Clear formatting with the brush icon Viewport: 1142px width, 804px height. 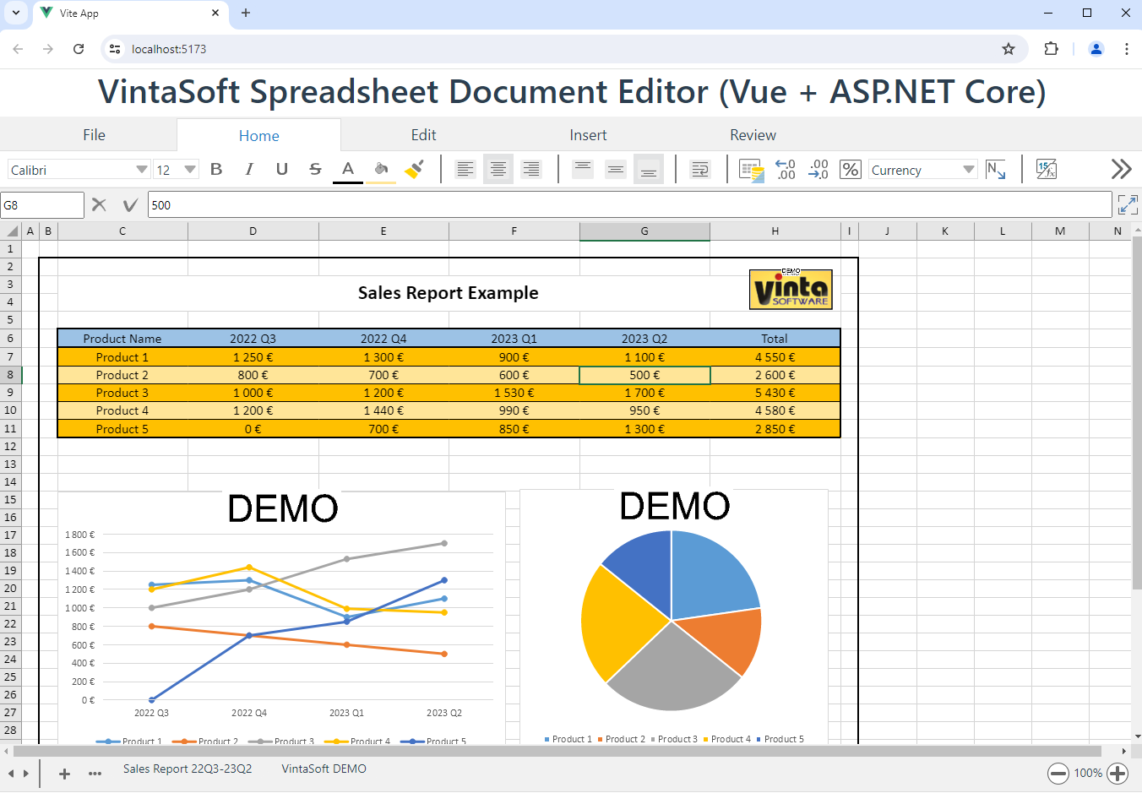414,170
